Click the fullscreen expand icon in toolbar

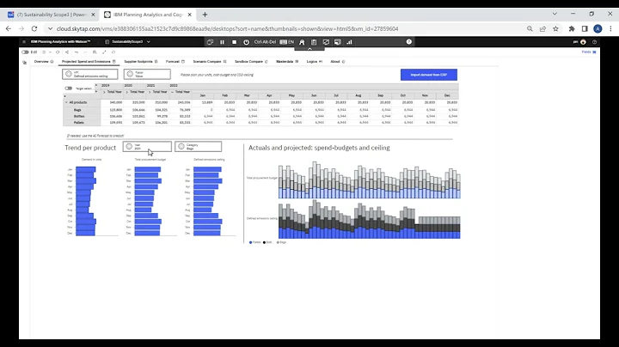tap(104, 52)
